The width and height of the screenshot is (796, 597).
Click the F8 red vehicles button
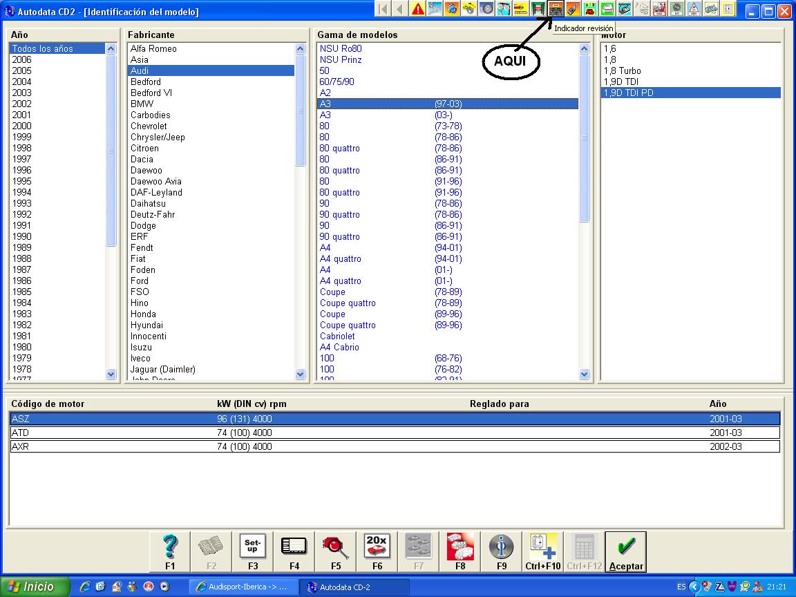coord(460,552)
